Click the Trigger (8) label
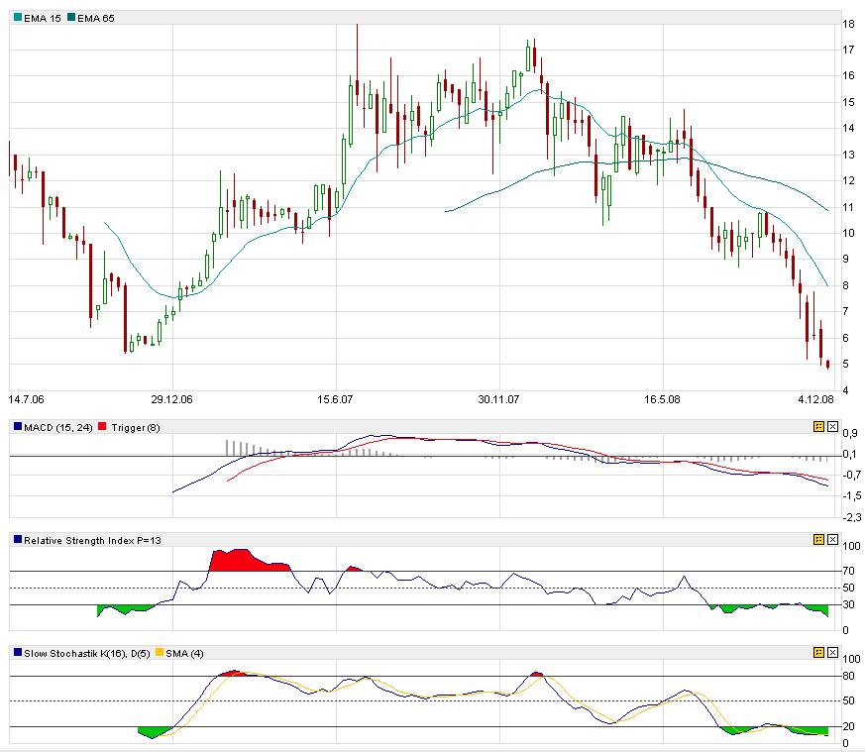This screenshot has height=752, width=865. pos(136,428)
